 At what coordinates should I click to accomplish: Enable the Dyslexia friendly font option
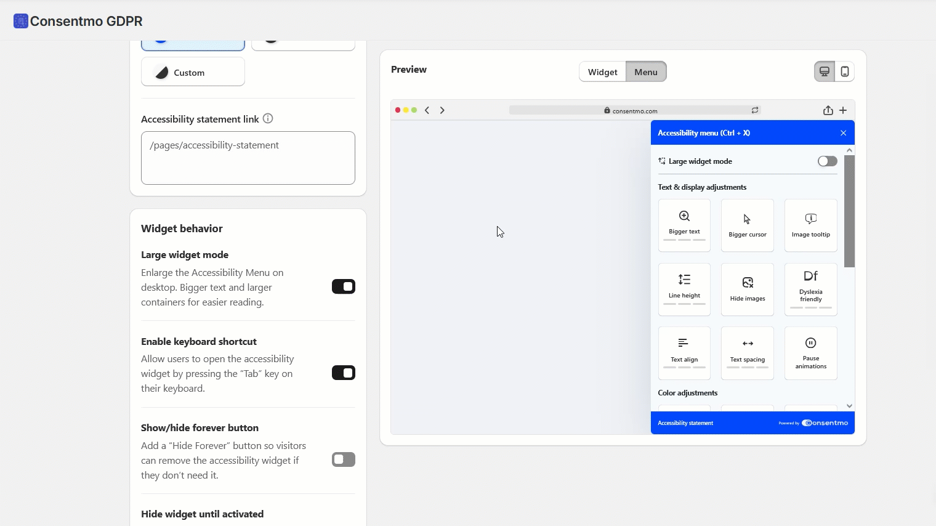(810, 289)
